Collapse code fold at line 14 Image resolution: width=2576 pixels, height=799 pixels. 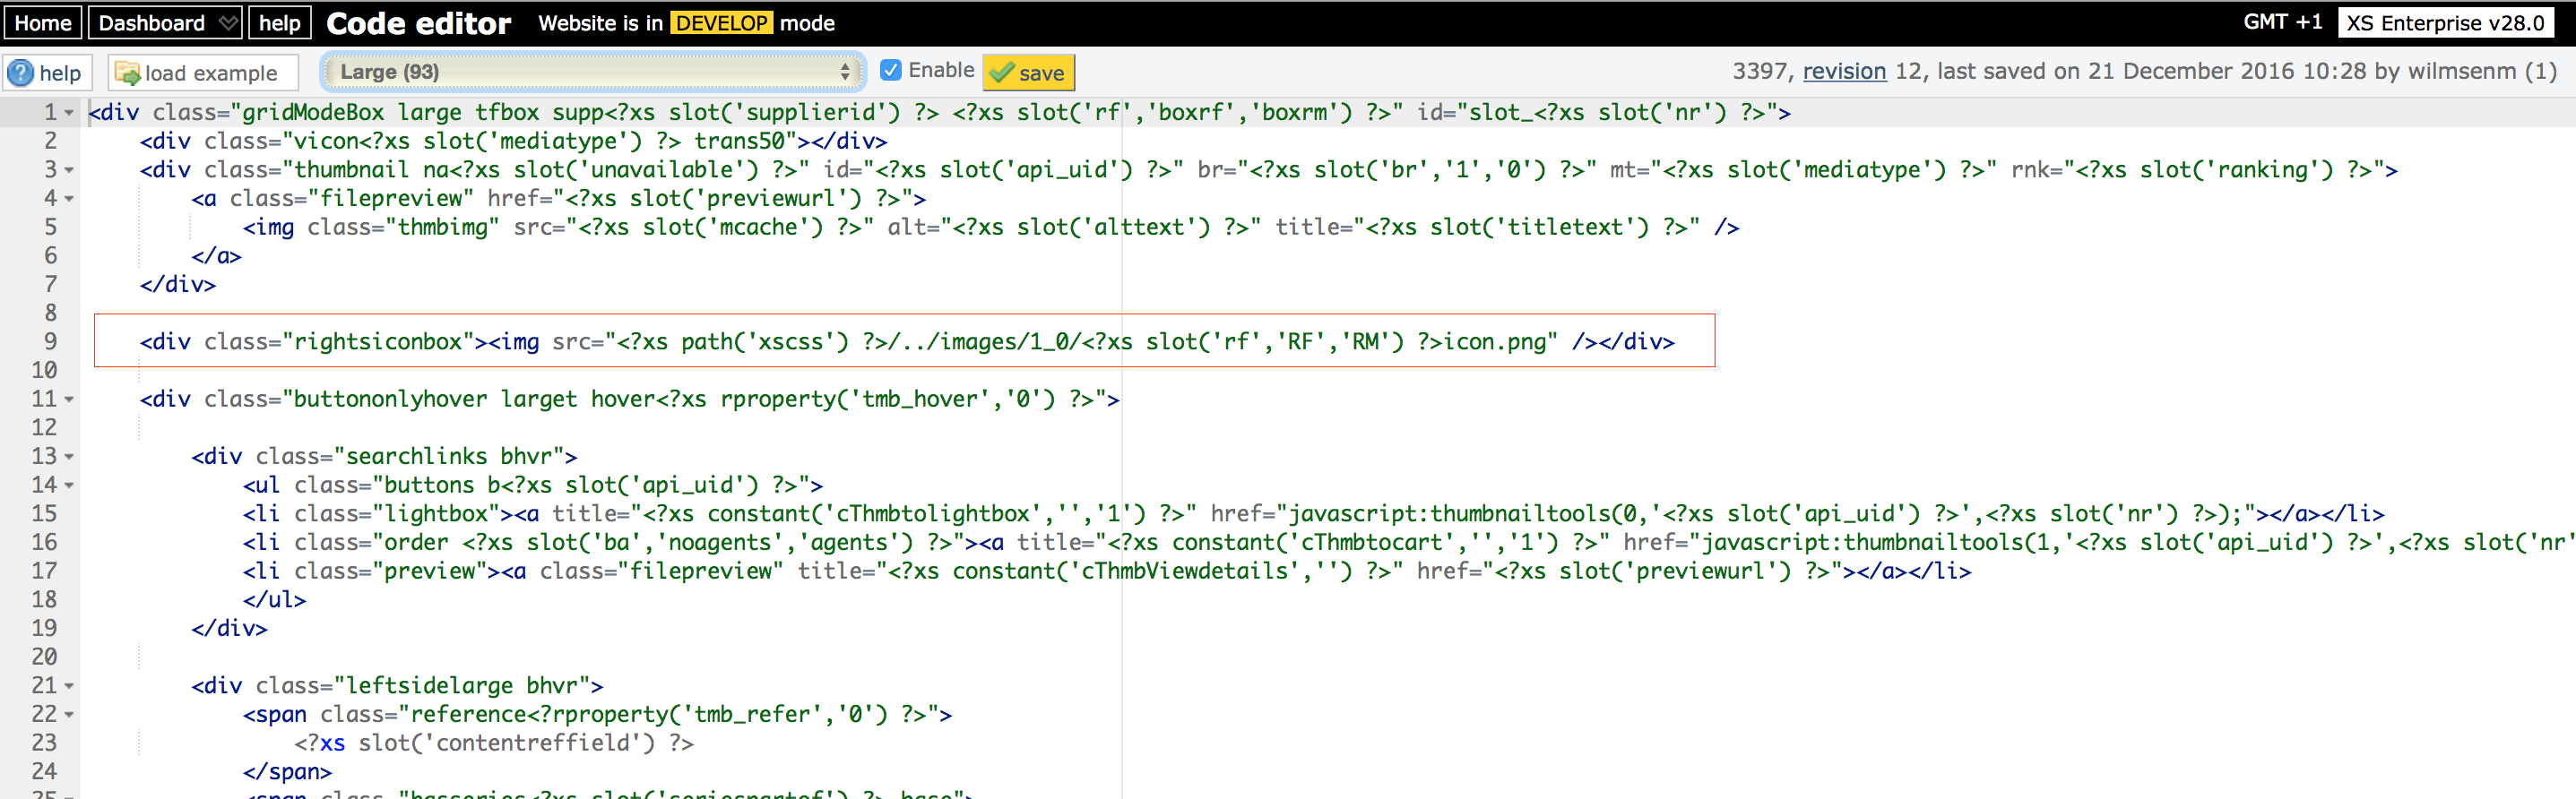(69, 485)
